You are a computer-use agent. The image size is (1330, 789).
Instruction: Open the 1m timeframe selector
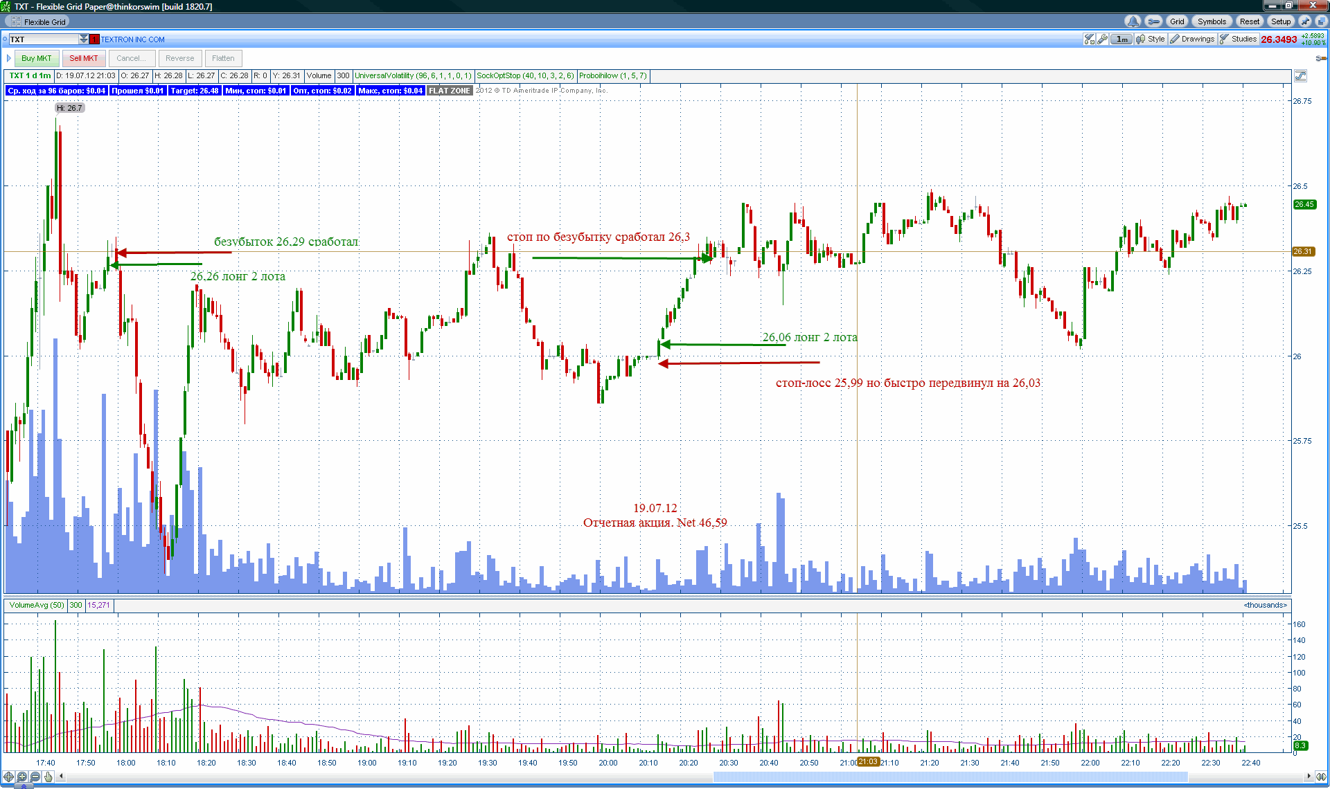pos(1121,39)
